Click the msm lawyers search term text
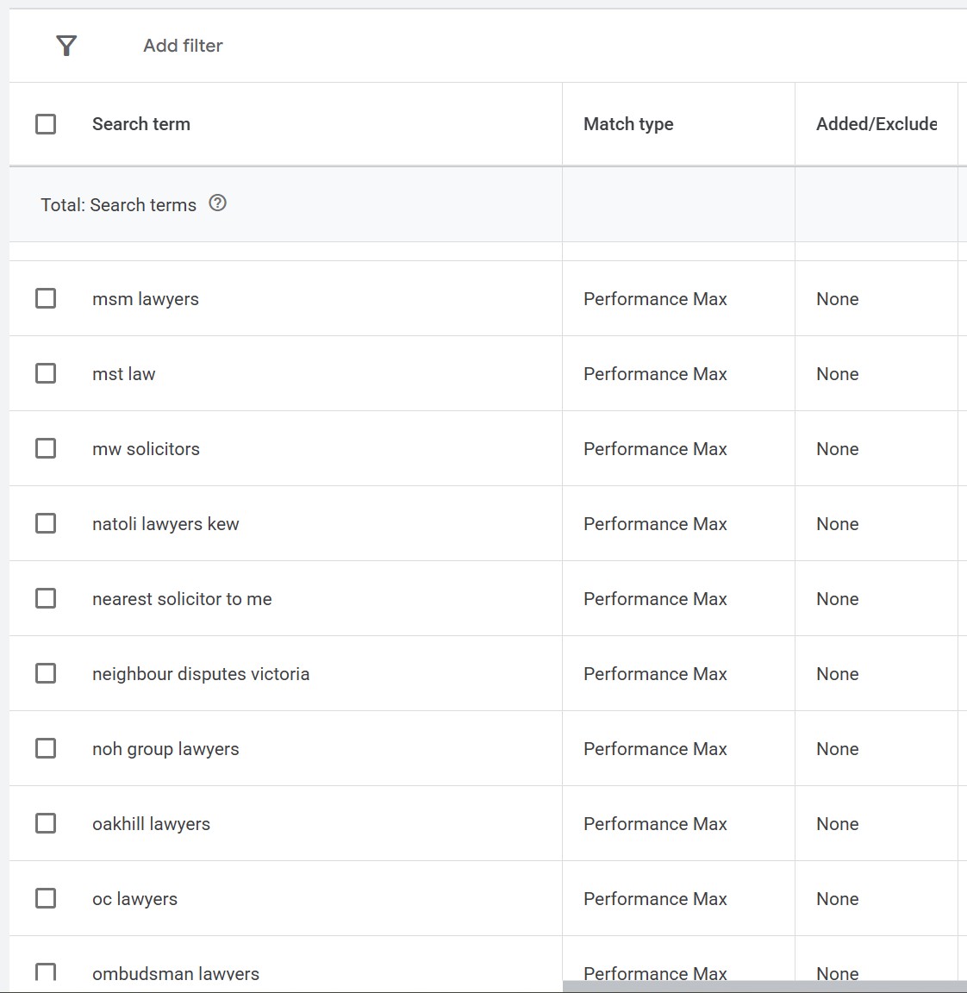The width and height of the screenshot is (967, 993). (x=146, y=299)
